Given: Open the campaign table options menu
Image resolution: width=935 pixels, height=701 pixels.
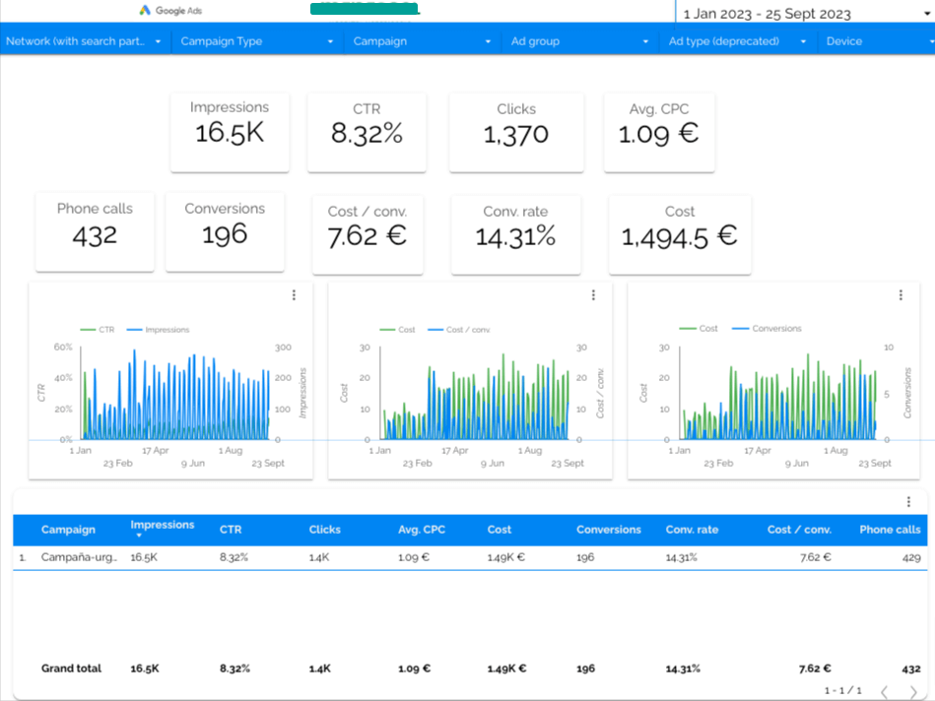Looking at the screenshot, I should pos(908,502).
